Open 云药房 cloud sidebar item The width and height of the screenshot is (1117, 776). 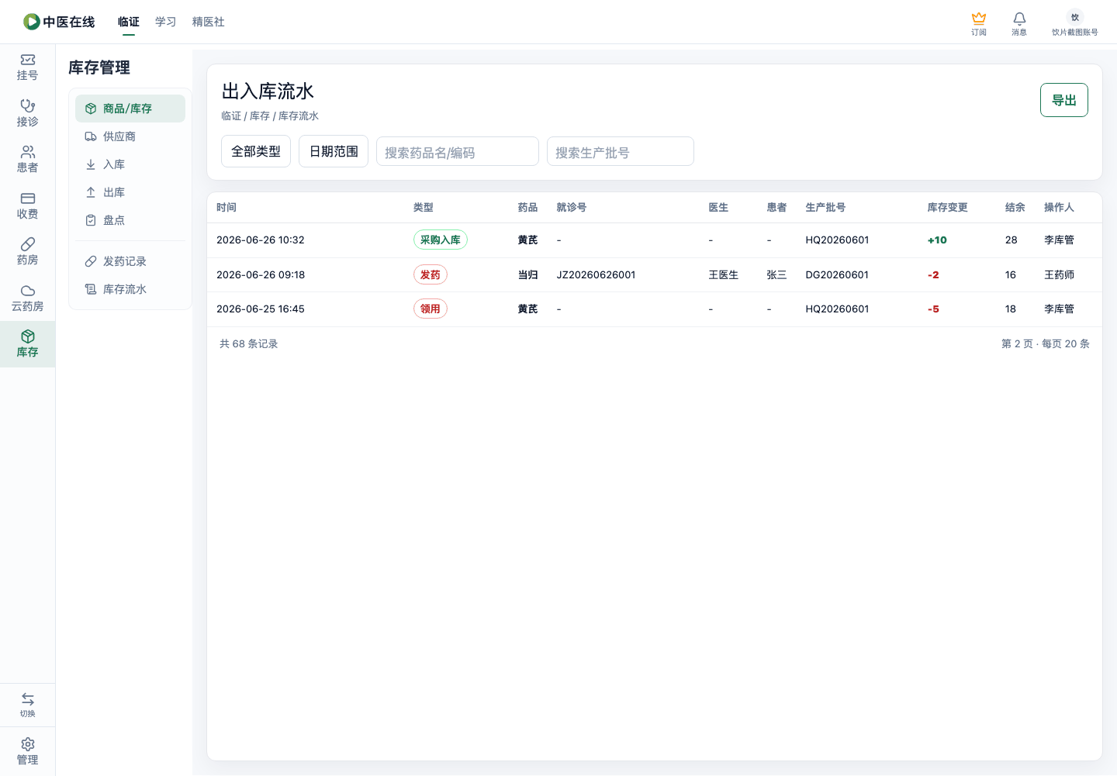click(28, 298)
